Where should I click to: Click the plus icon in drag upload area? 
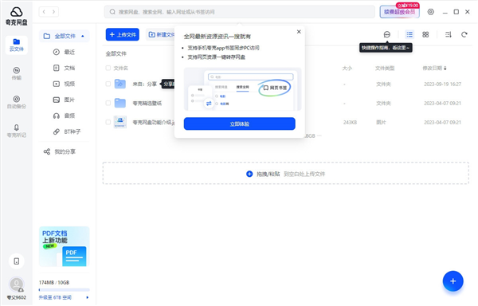coord(249,174)
